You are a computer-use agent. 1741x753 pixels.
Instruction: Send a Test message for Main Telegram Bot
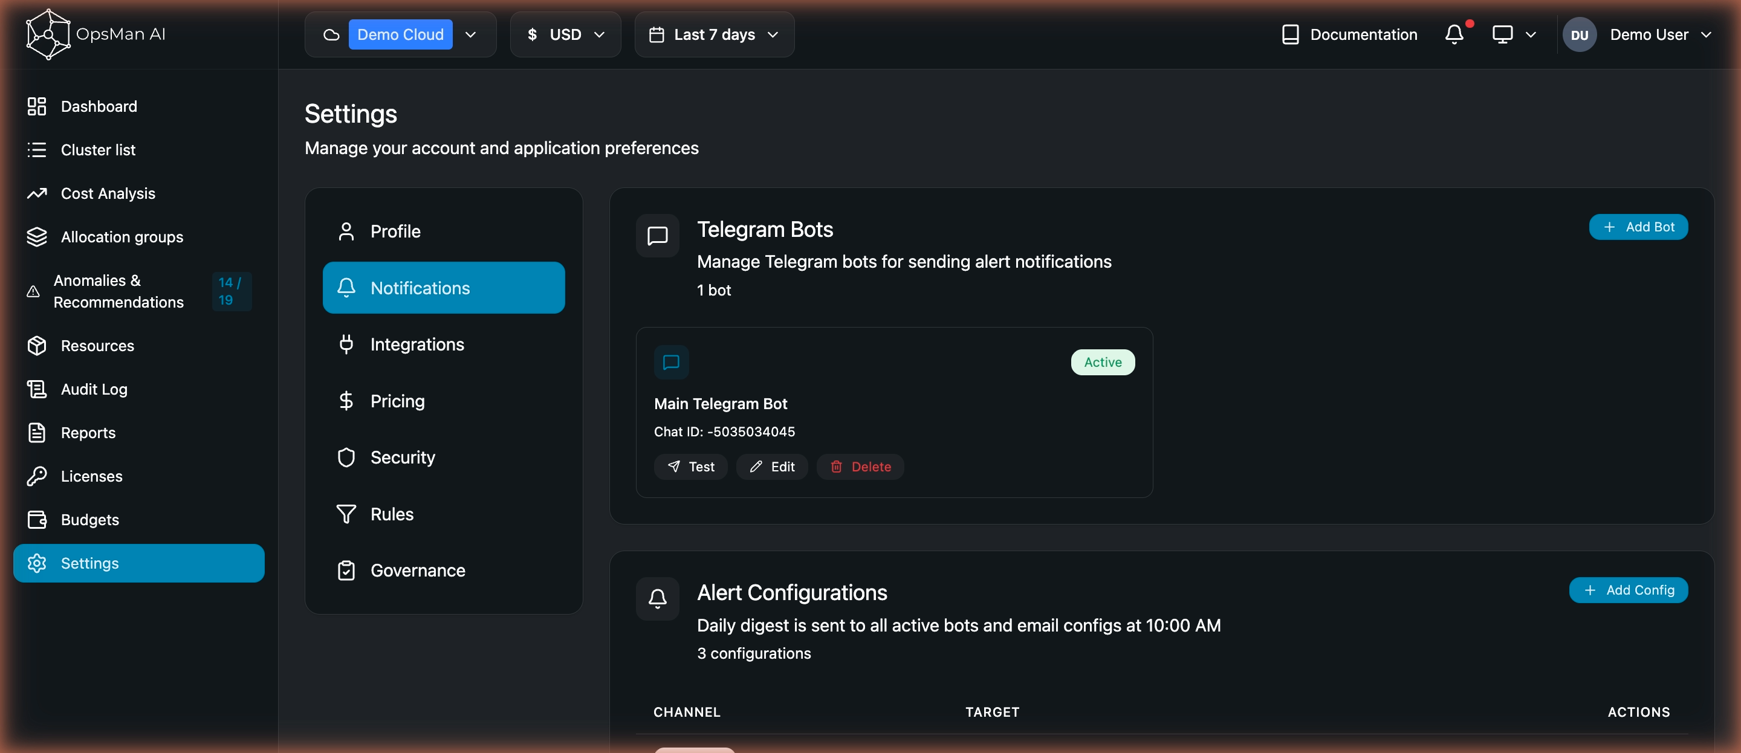tap(691, 467)
